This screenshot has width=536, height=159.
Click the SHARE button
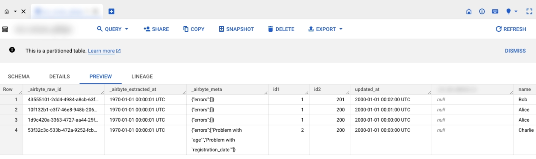(x=156, y=29)
